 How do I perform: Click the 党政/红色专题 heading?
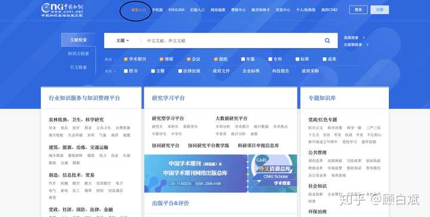tap(322, 120)
